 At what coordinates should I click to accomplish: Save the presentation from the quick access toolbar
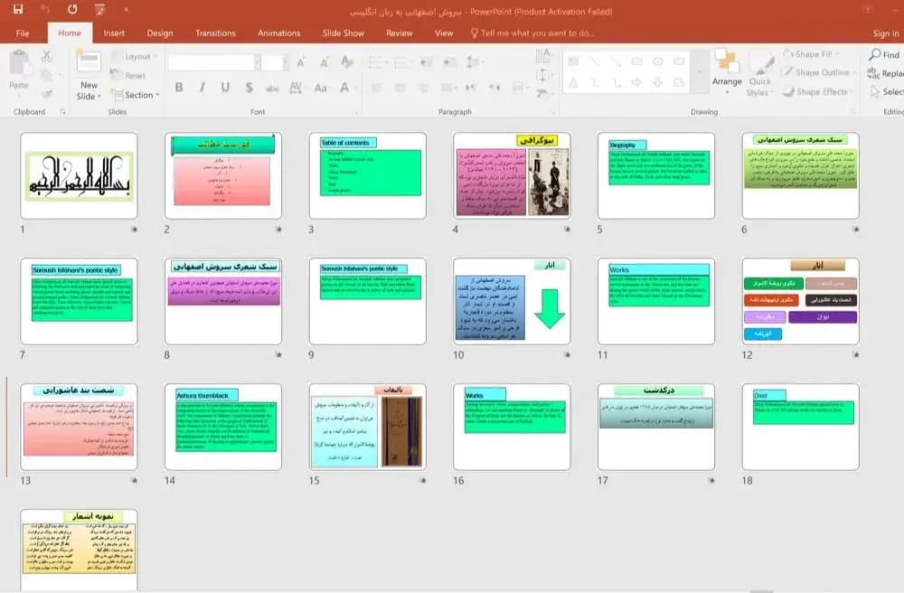click(18, 9)
